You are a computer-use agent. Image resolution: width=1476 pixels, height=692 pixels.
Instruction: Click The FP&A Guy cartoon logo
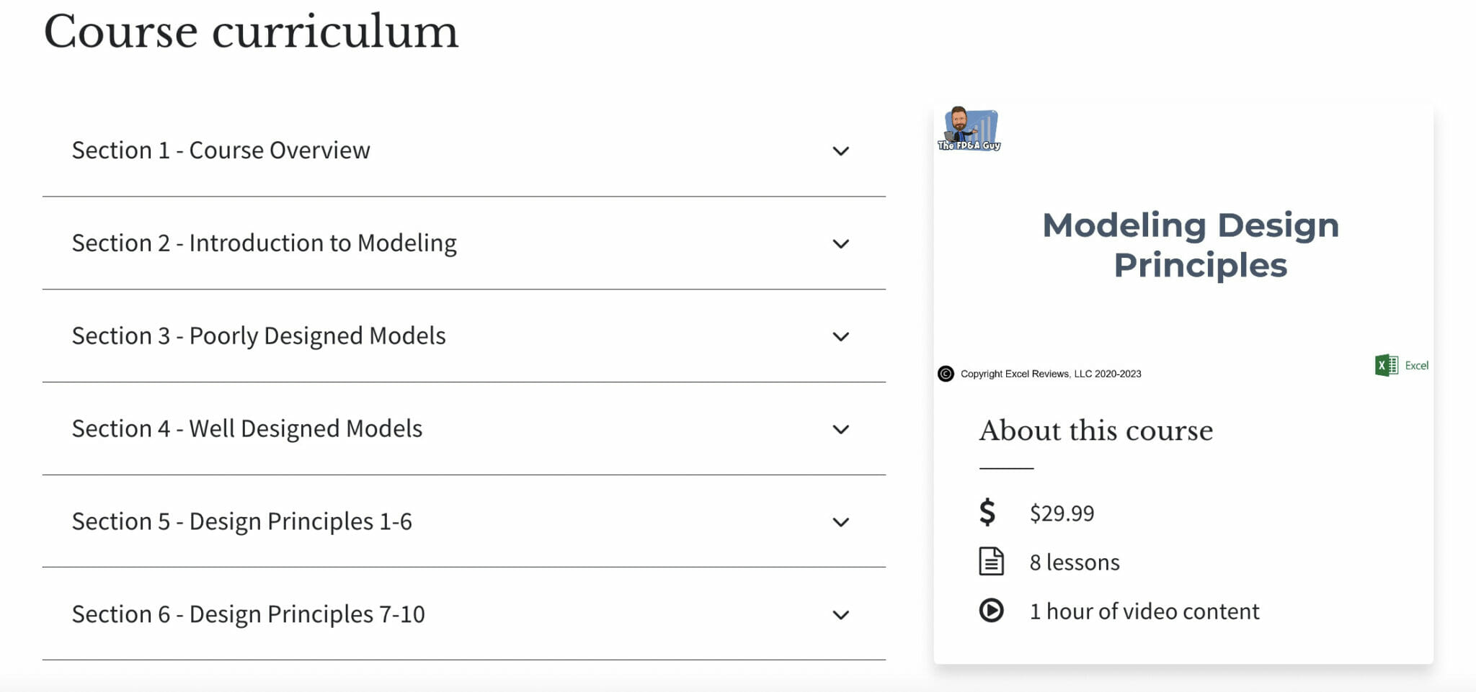pyautogui.click(x=969, y=127)
